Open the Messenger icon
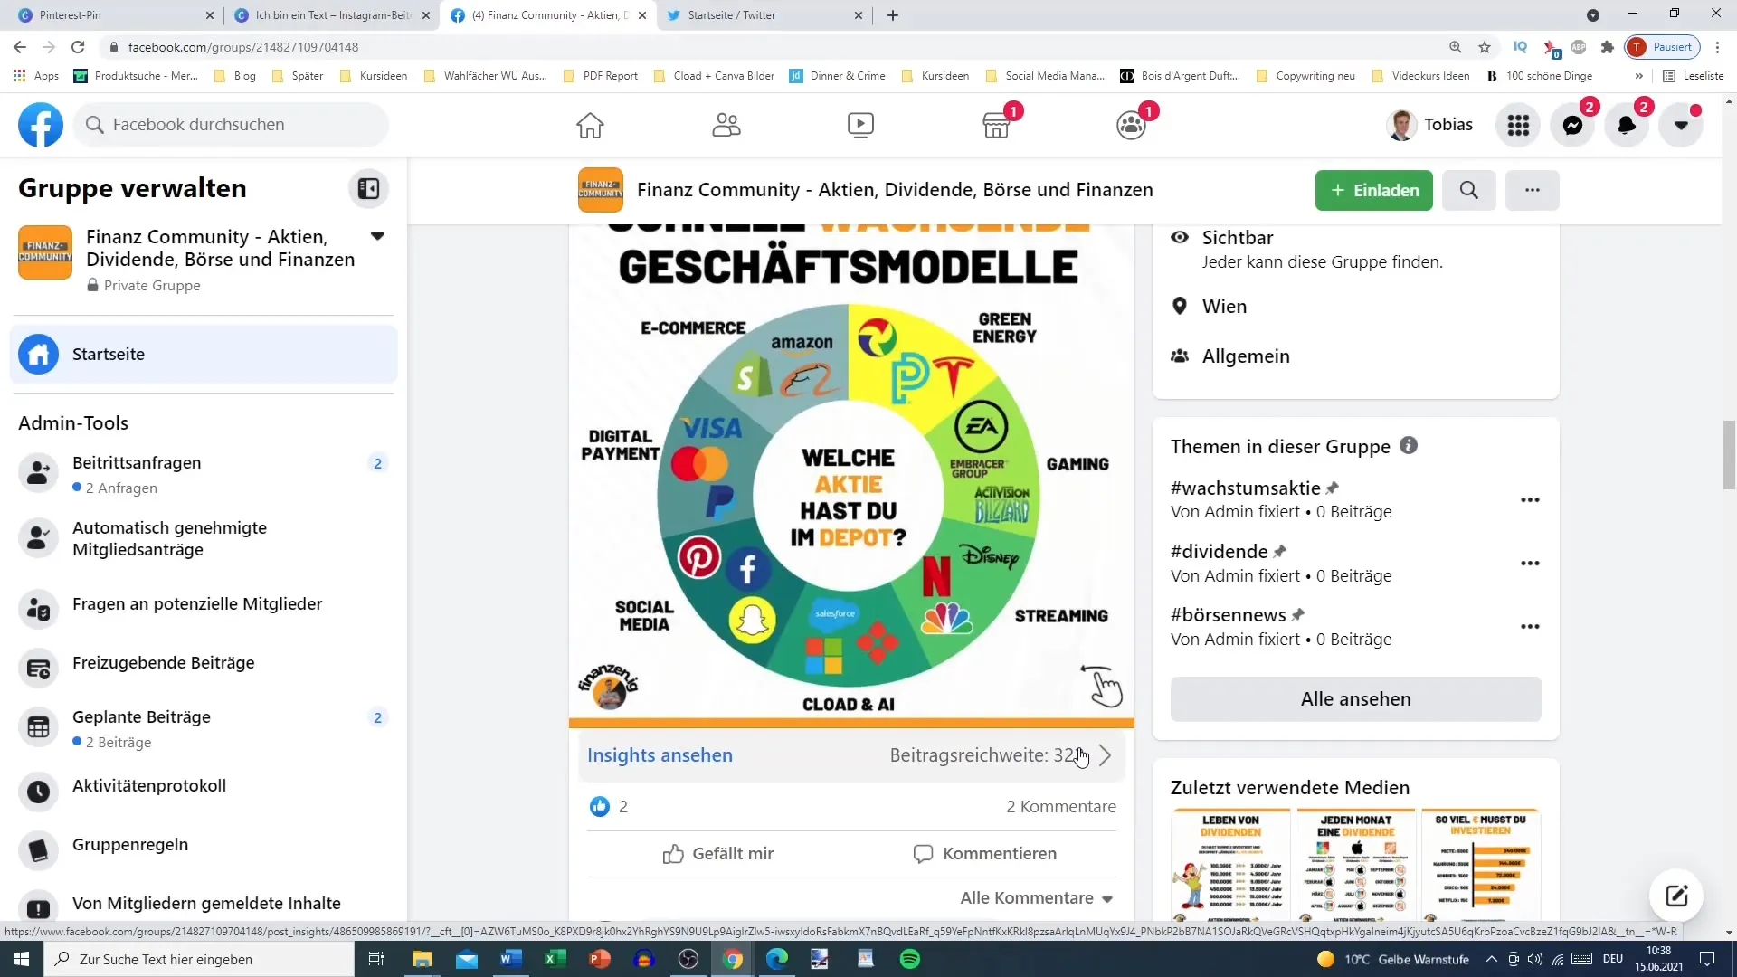Image resolution: width=1737 pixels, height=977 pixels. pos(1572,125)
